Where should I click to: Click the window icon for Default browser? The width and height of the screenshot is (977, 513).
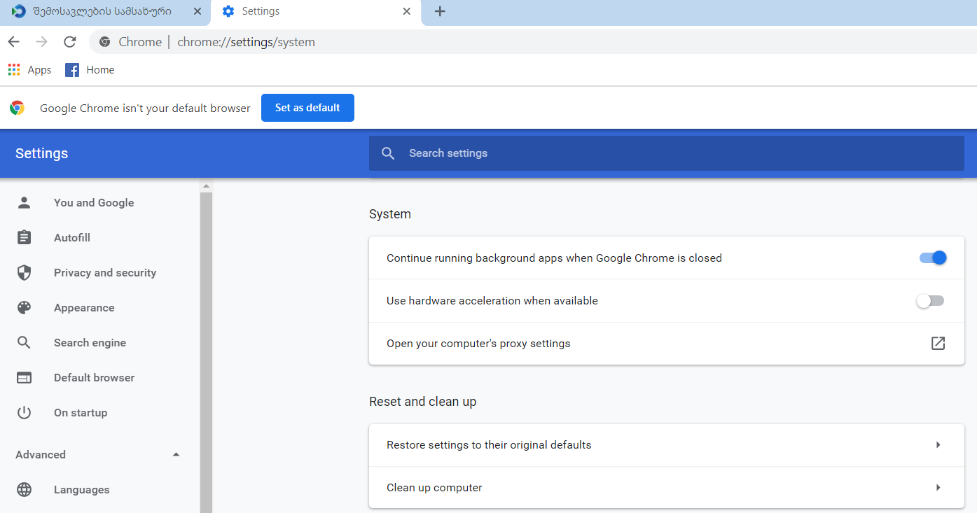click(25, 378)
